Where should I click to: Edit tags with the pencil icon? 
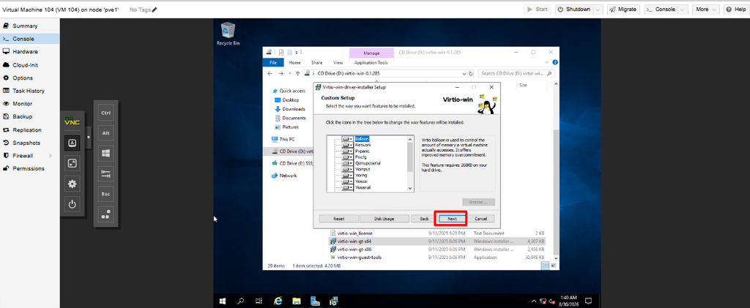pyautogui.click(x=155, y=10)
